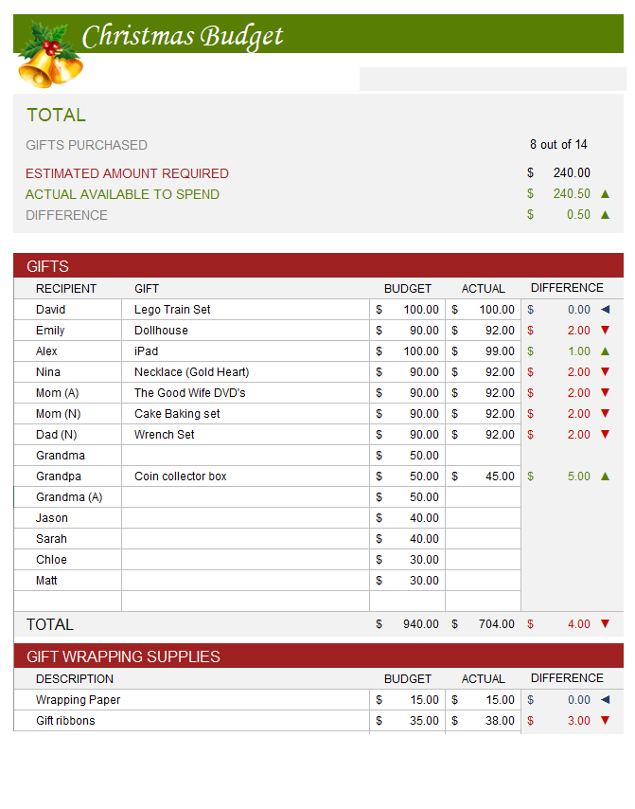Click blue arrow in Wrapping Paper row

(x=605, y=700)
